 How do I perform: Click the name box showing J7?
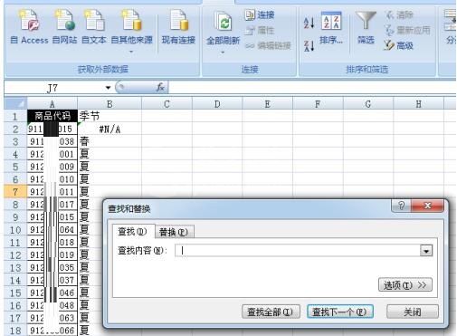point(52,88)
